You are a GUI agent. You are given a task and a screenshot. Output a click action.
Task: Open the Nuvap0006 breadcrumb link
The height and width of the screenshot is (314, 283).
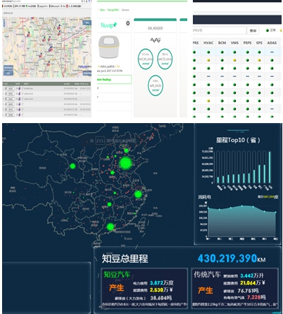pyautogui.click(x=113, y=10)
